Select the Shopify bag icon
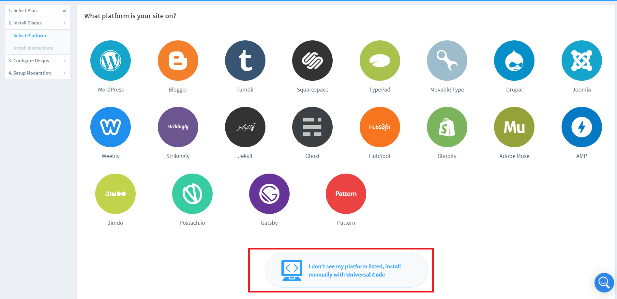This screenshot has width=617, height=299. (447, 127)
